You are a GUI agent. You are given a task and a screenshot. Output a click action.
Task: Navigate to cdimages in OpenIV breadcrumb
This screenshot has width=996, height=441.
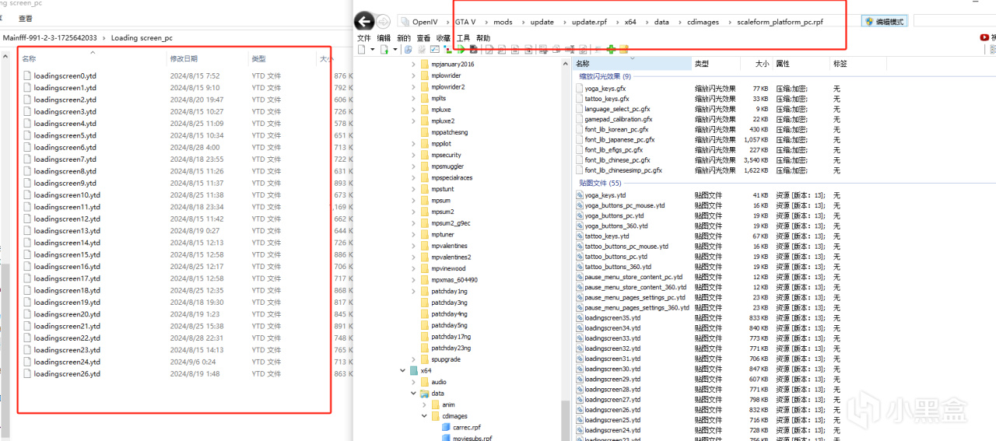[703, 22]
